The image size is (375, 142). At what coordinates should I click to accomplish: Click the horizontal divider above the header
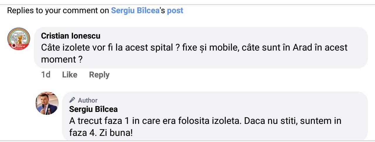(187, 4)
